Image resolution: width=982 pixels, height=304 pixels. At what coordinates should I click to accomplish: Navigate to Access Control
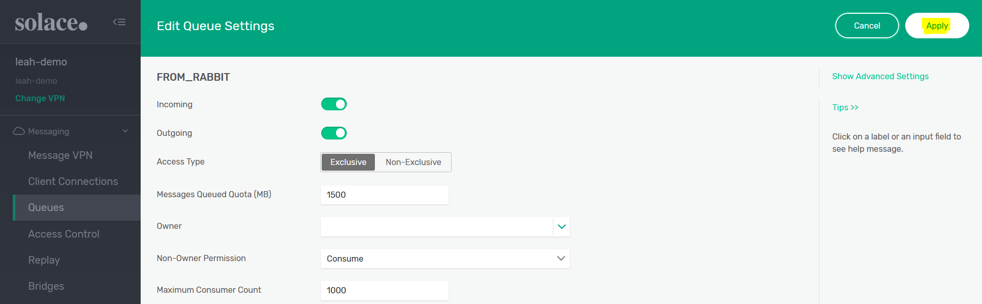pos(64,234)
